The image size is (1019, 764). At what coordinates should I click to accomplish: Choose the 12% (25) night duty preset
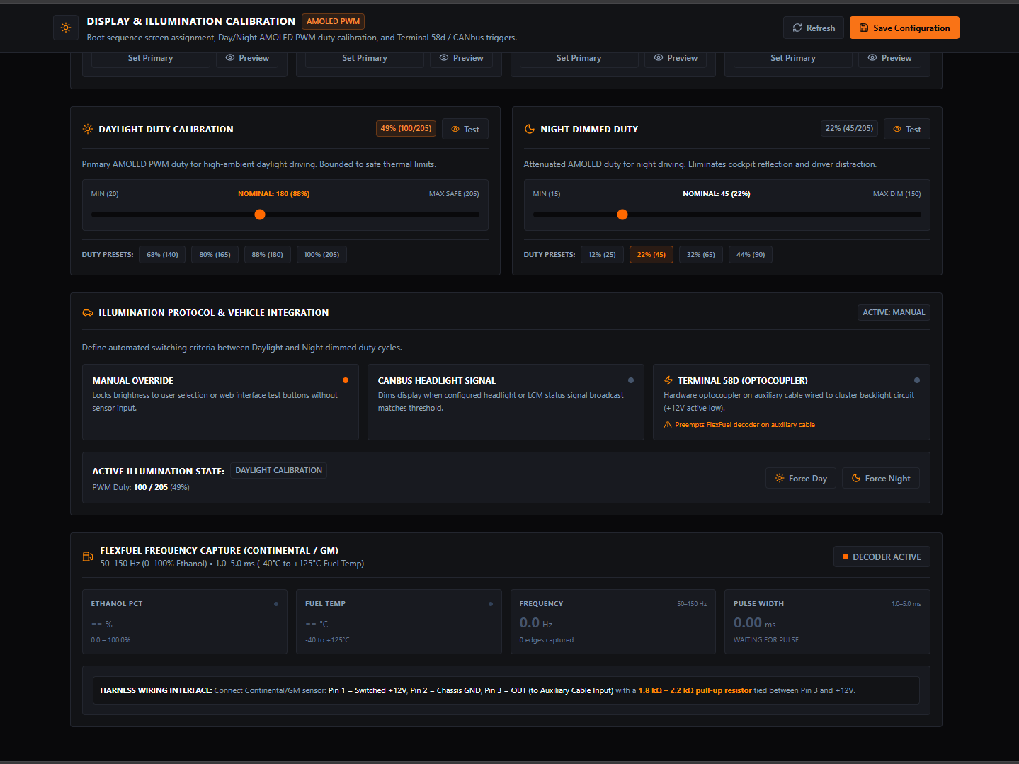[602, 254]
